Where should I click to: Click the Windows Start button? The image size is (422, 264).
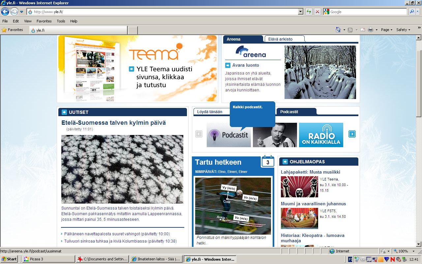tap(9, 259)
